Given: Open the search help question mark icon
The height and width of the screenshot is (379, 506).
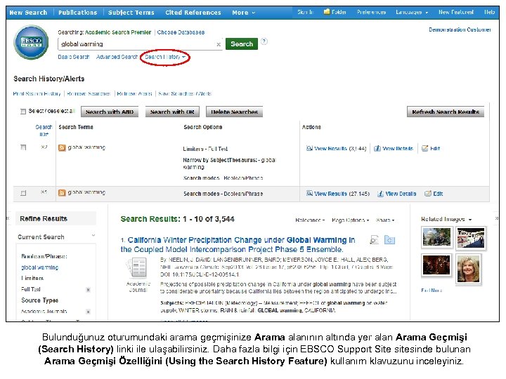Looking at the screenshot, I should click(x=264, y=41).
